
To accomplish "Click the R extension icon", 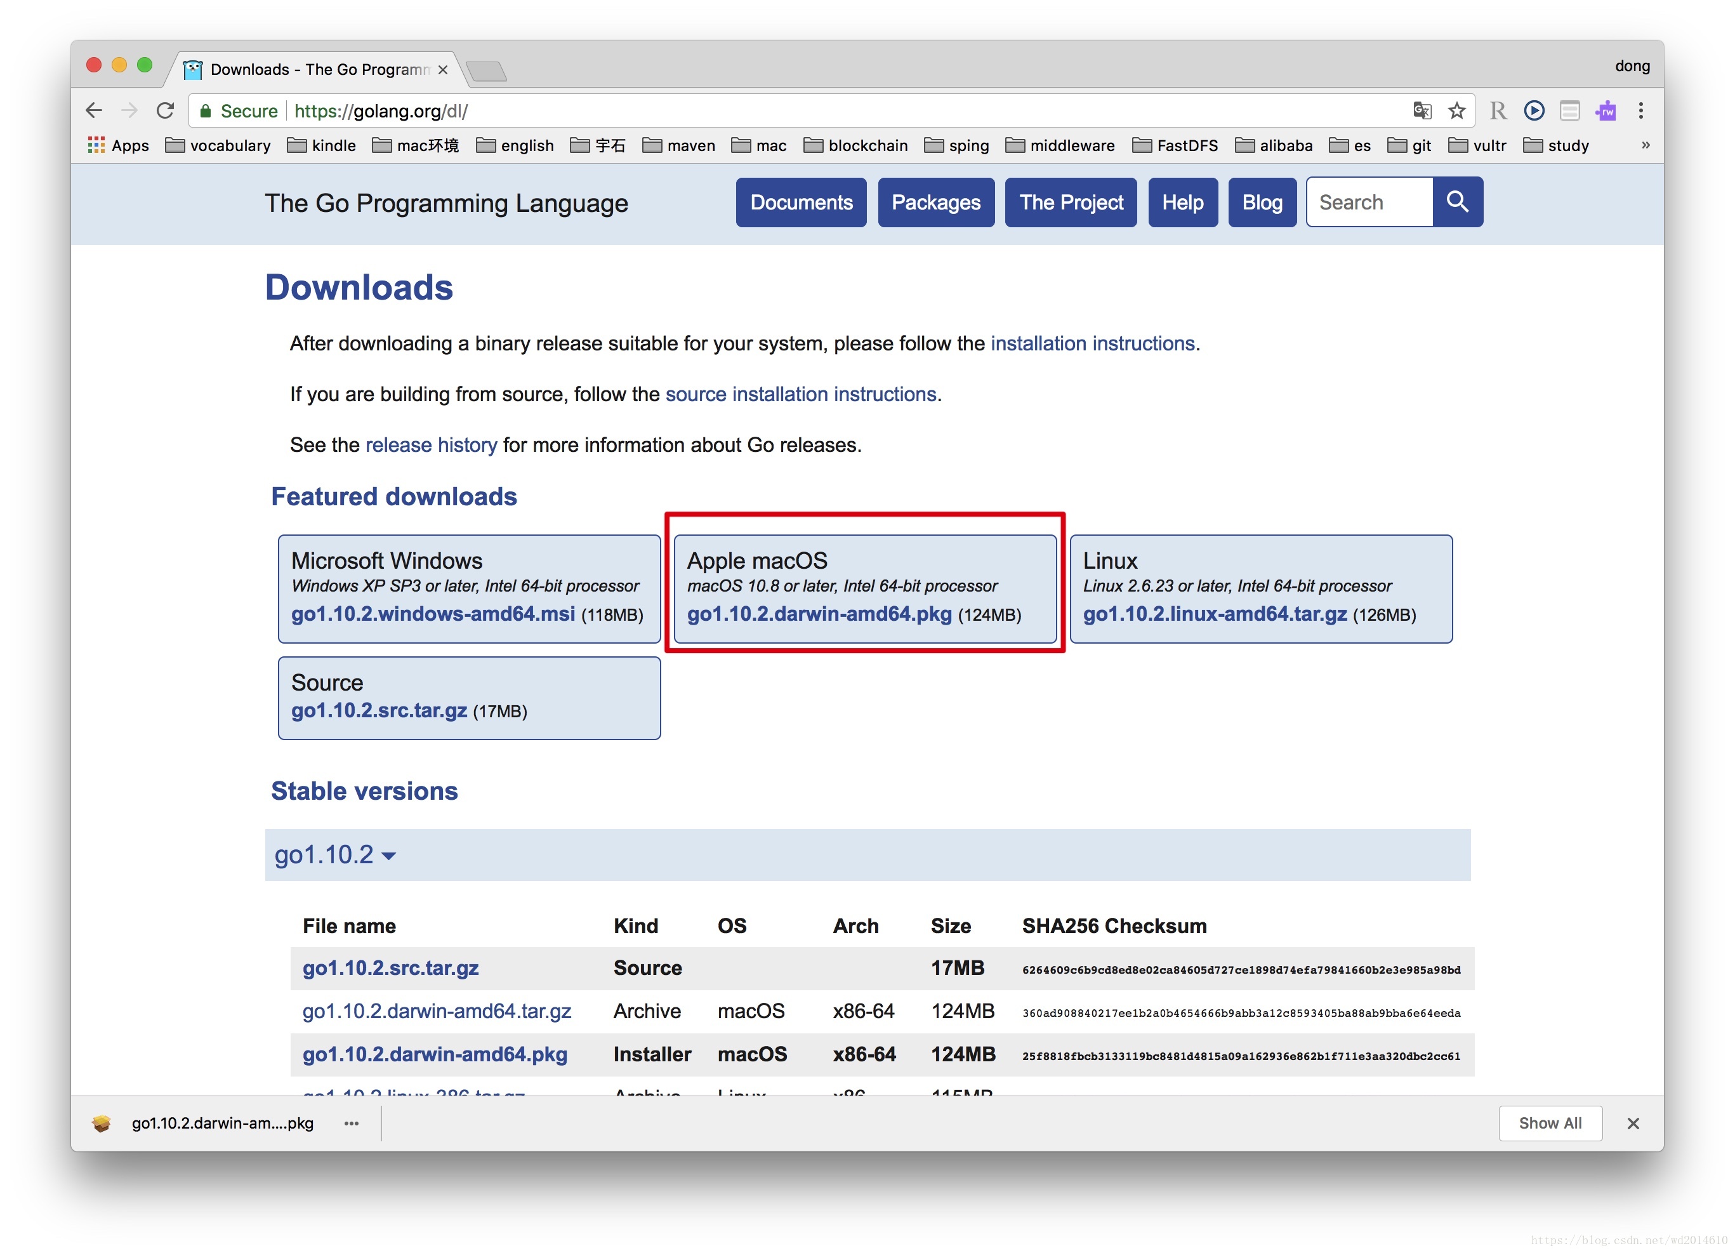I will 1498,111.
